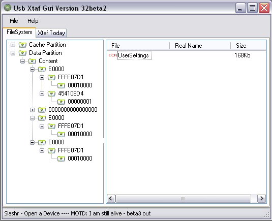Viewport: 272px width, 221px height.
Task: Expand the 0000000000000000 folder node
Action: [x=32, y=110]
